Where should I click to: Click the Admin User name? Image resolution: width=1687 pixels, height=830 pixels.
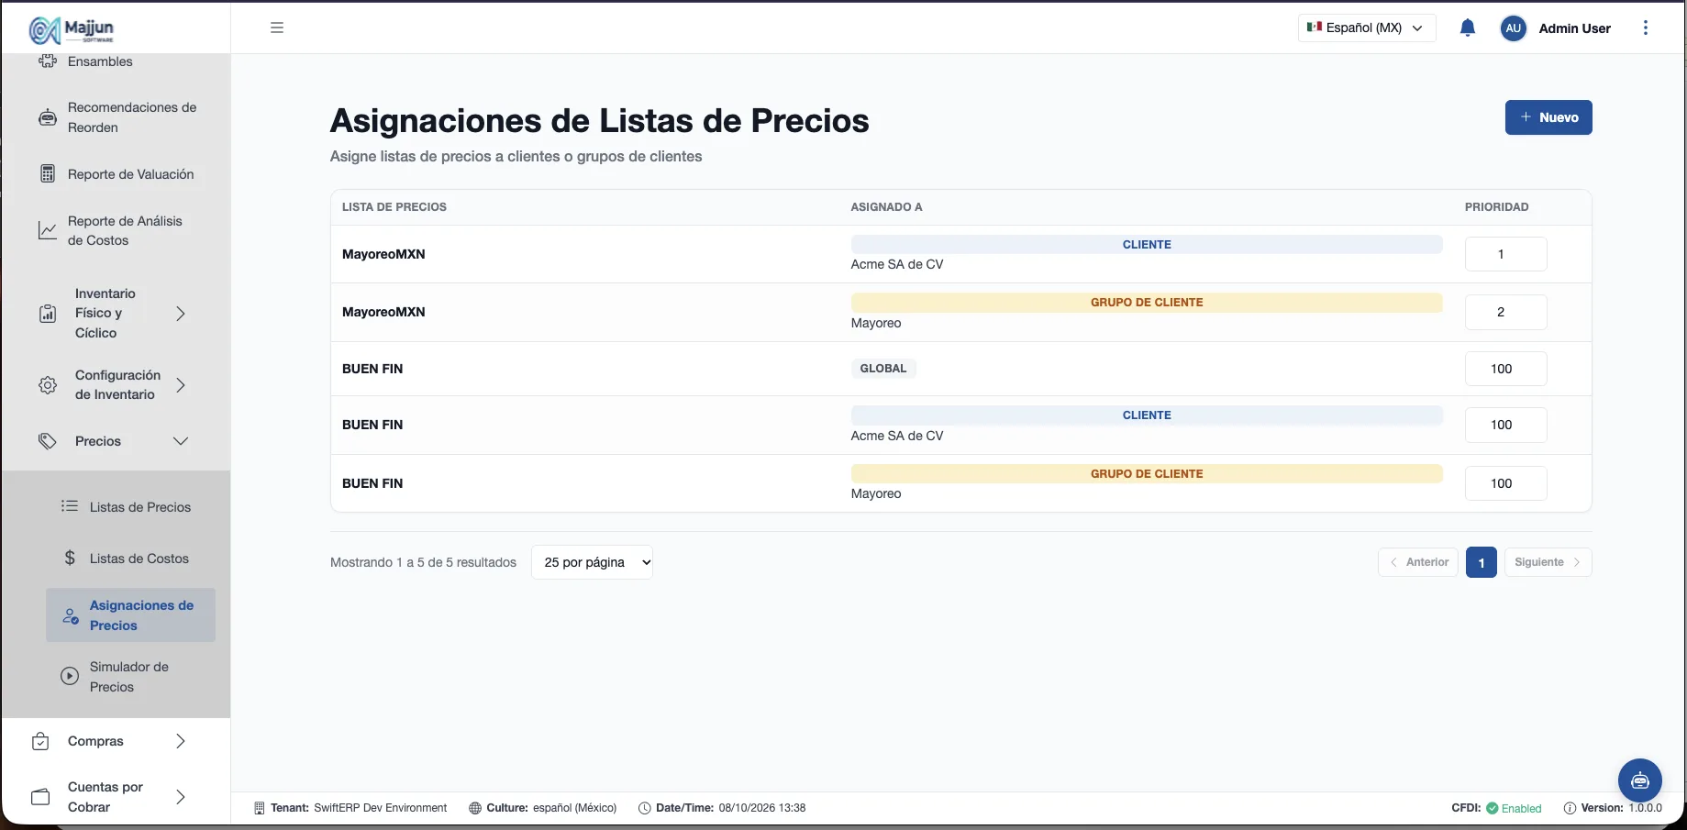[1575, 28]
